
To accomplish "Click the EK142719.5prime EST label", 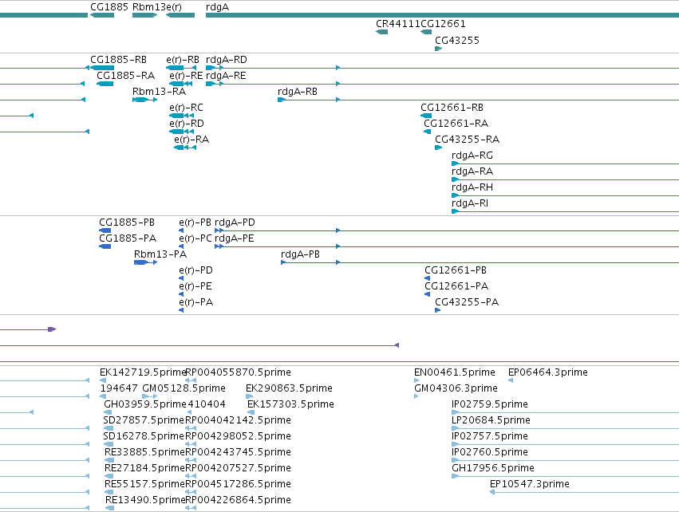I will (143, 372).
